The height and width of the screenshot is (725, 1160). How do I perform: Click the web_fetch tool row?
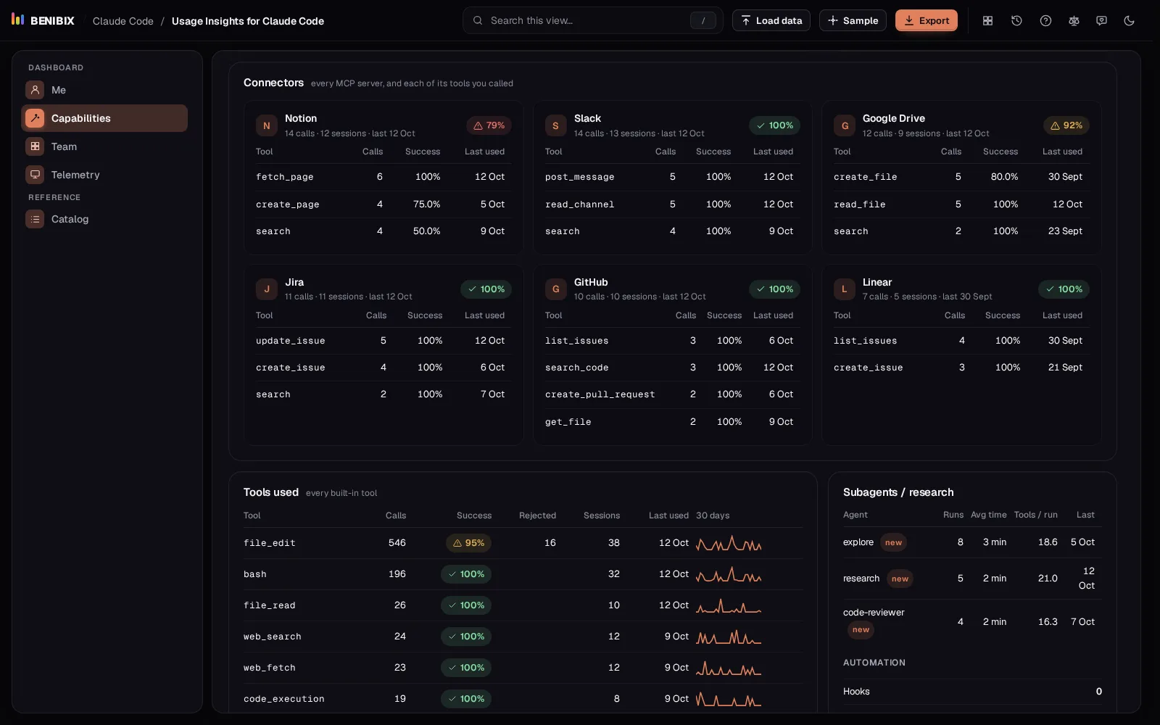coord(523,668)
